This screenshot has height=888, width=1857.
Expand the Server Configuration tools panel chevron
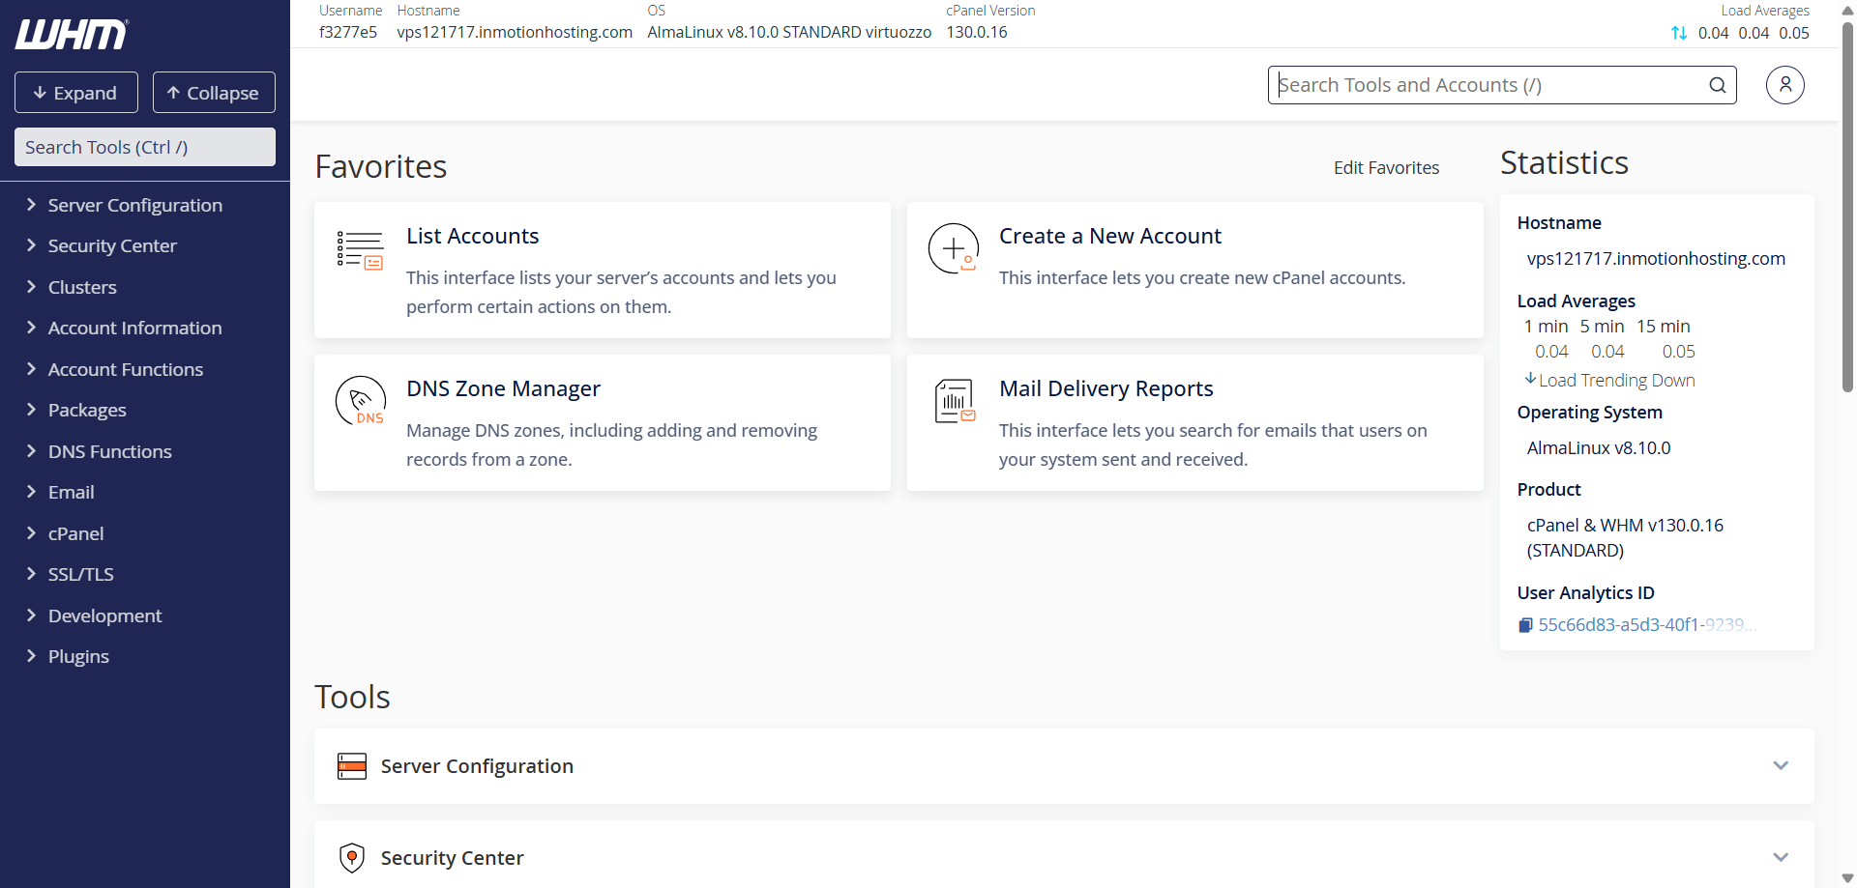[1781, 765]
